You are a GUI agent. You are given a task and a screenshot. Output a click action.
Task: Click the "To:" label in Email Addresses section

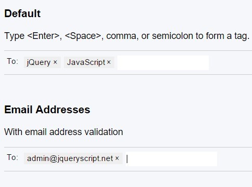point(12,157)
